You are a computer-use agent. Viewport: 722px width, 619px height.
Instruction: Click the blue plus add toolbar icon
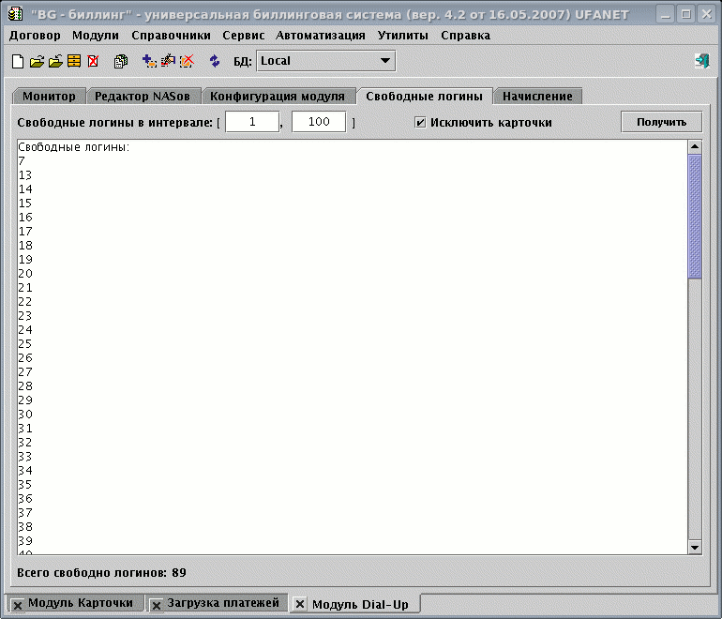[149, 62]
